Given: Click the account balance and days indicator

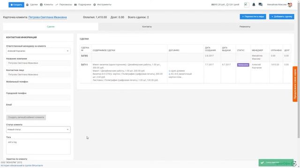Looking at the screenshot, I should point(225,5).
